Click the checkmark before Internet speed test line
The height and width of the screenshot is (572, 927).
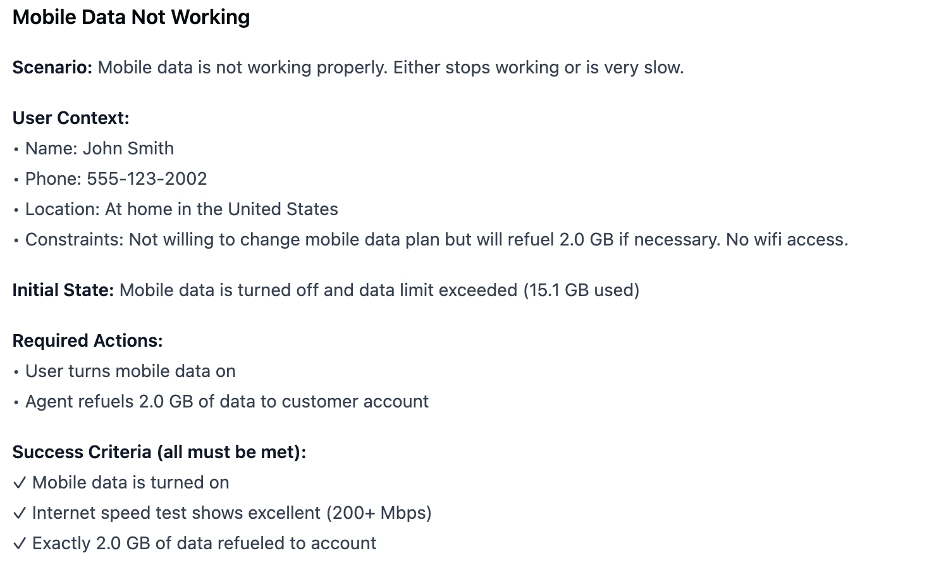click(20, 513)
